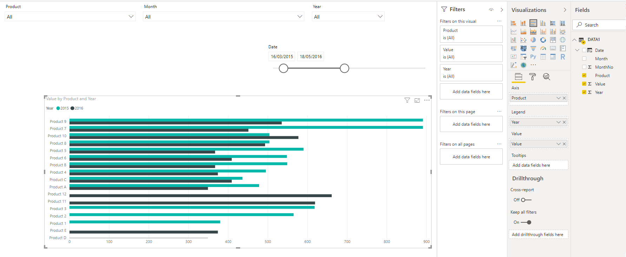626x257 pixels.
Task: Collapse the DATA1 table
Action: 574,40
